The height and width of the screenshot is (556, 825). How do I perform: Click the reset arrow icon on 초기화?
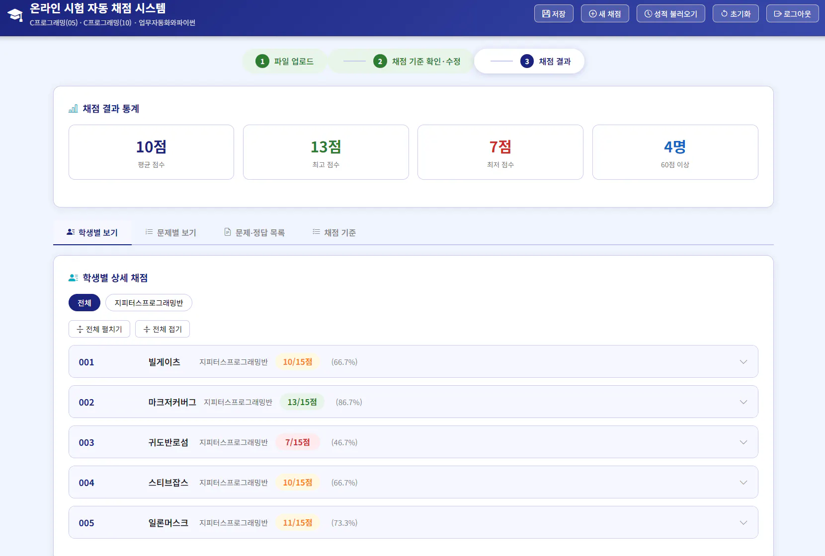[x=724, y=14]
